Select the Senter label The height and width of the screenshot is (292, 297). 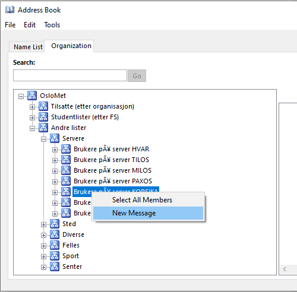[72, 266]
